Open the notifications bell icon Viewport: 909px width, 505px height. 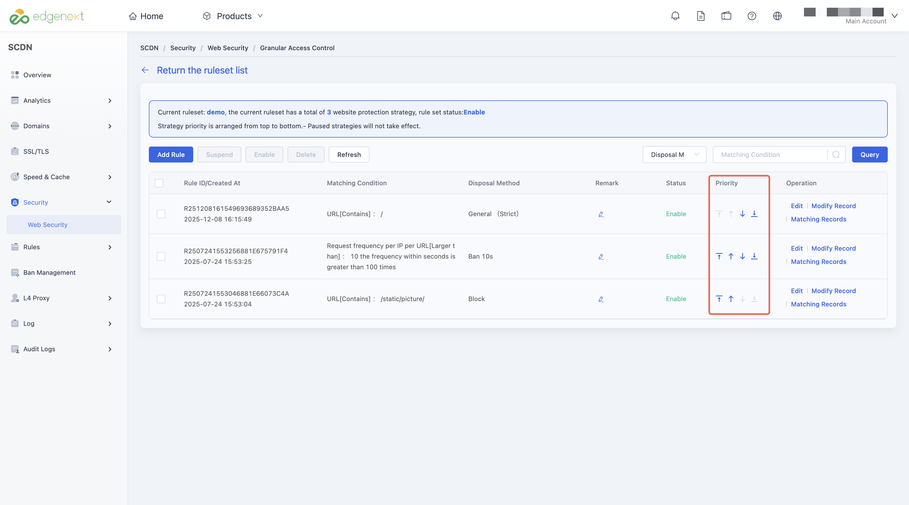coord(675,16)
